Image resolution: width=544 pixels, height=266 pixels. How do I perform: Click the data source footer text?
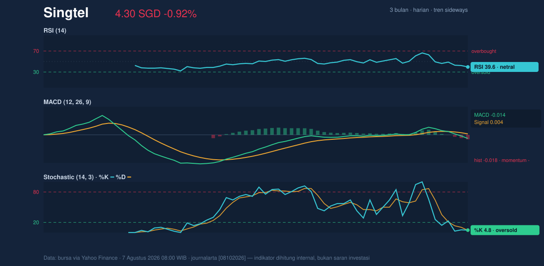click(x=207, y=258)
